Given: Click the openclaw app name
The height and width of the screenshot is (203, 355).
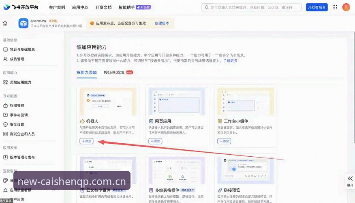Looking at the screenshot, I should 38,21.
